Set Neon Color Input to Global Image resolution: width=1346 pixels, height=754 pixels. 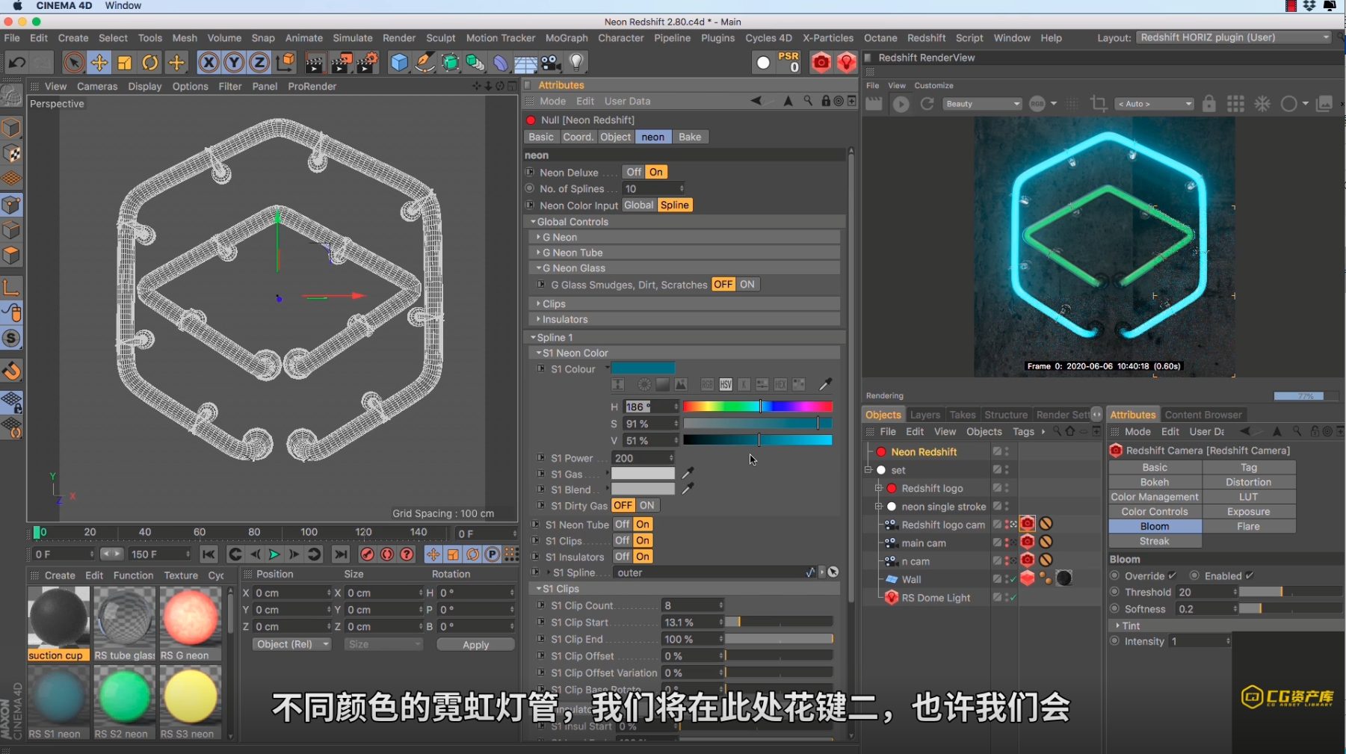pyautogui.click(x=638, y=205)
